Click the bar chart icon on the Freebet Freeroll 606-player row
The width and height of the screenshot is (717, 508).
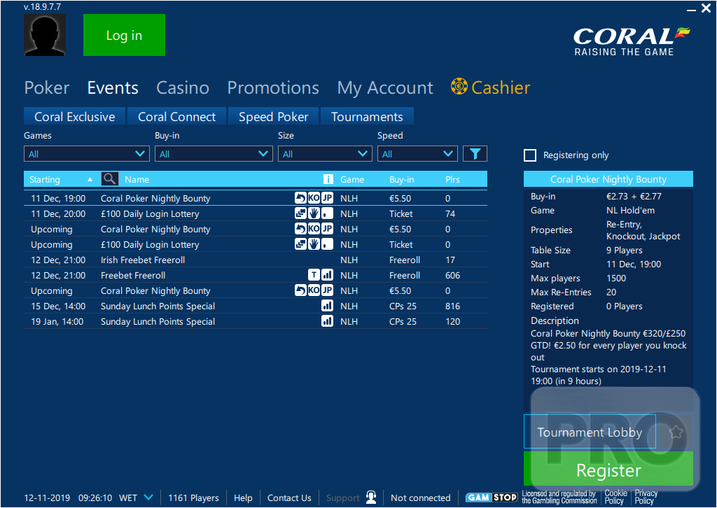click(327, 275)
